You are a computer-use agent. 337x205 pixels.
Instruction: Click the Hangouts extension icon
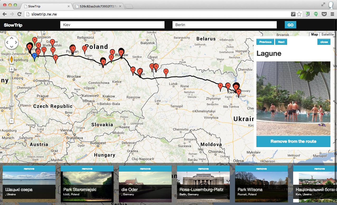coord(316,14)
